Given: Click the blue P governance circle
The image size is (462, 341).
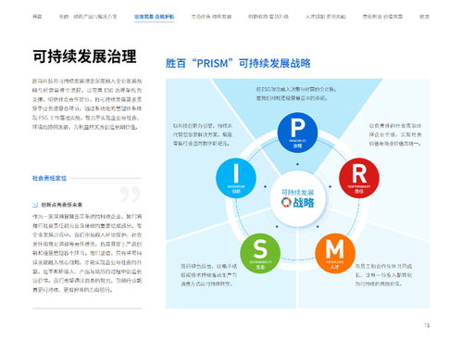Looking at the screenshot, I should tap(297, 133).
